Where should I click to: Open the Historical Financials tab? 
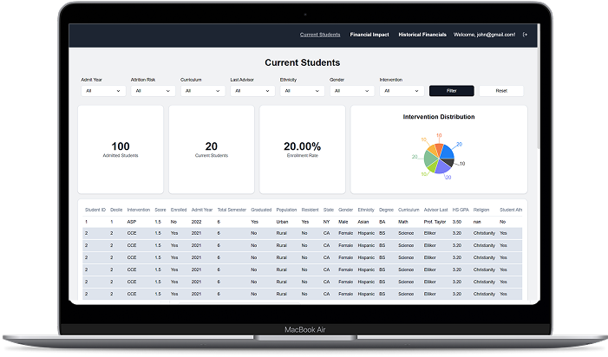(422, 35)
